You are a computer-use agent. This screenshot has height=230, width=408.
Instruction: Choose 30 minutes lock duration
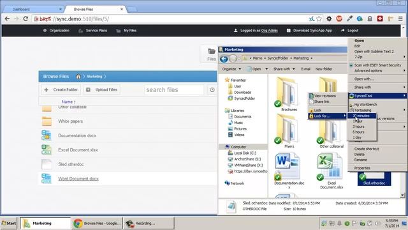point(362,116)
